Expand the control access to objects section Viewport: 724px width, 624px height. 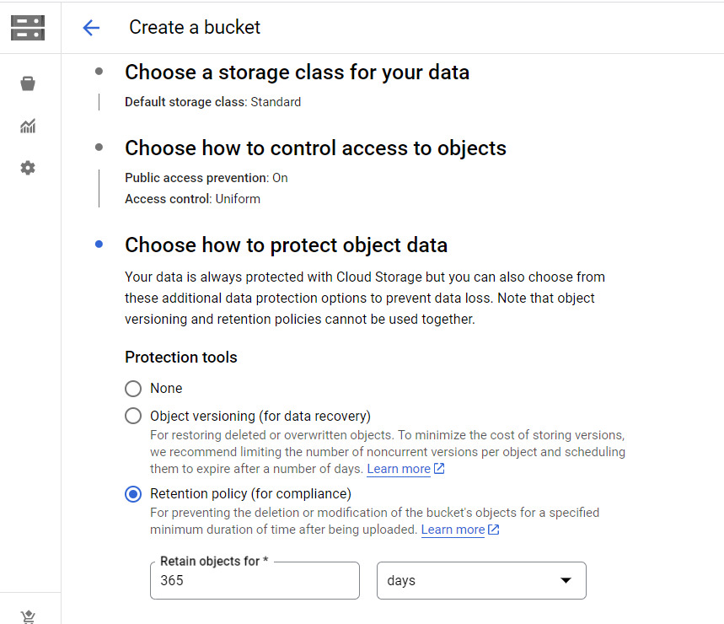point(315,148)
